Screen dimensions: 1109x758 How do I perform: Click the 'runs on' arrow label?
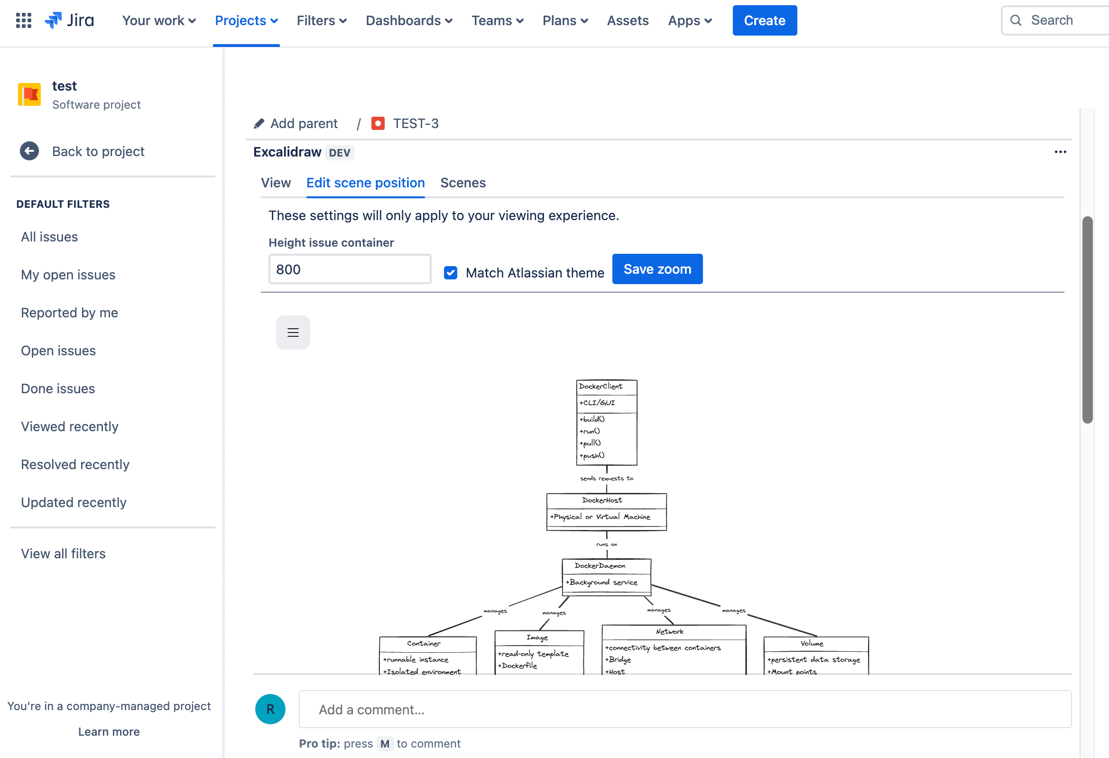(x=607, y=544)
